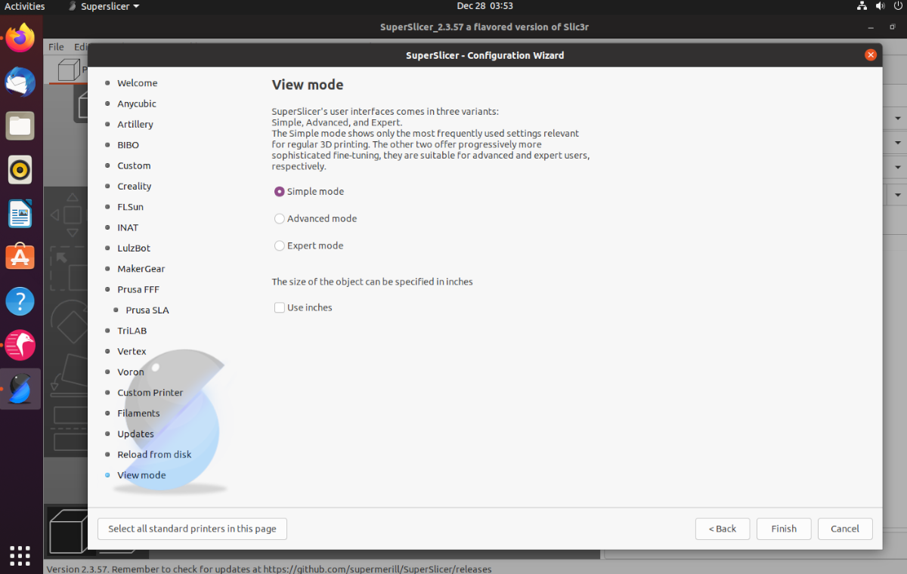Viewport: 907px width, 574px height.
Task: Go to the Reload from disk page
Action: point(154,455)
